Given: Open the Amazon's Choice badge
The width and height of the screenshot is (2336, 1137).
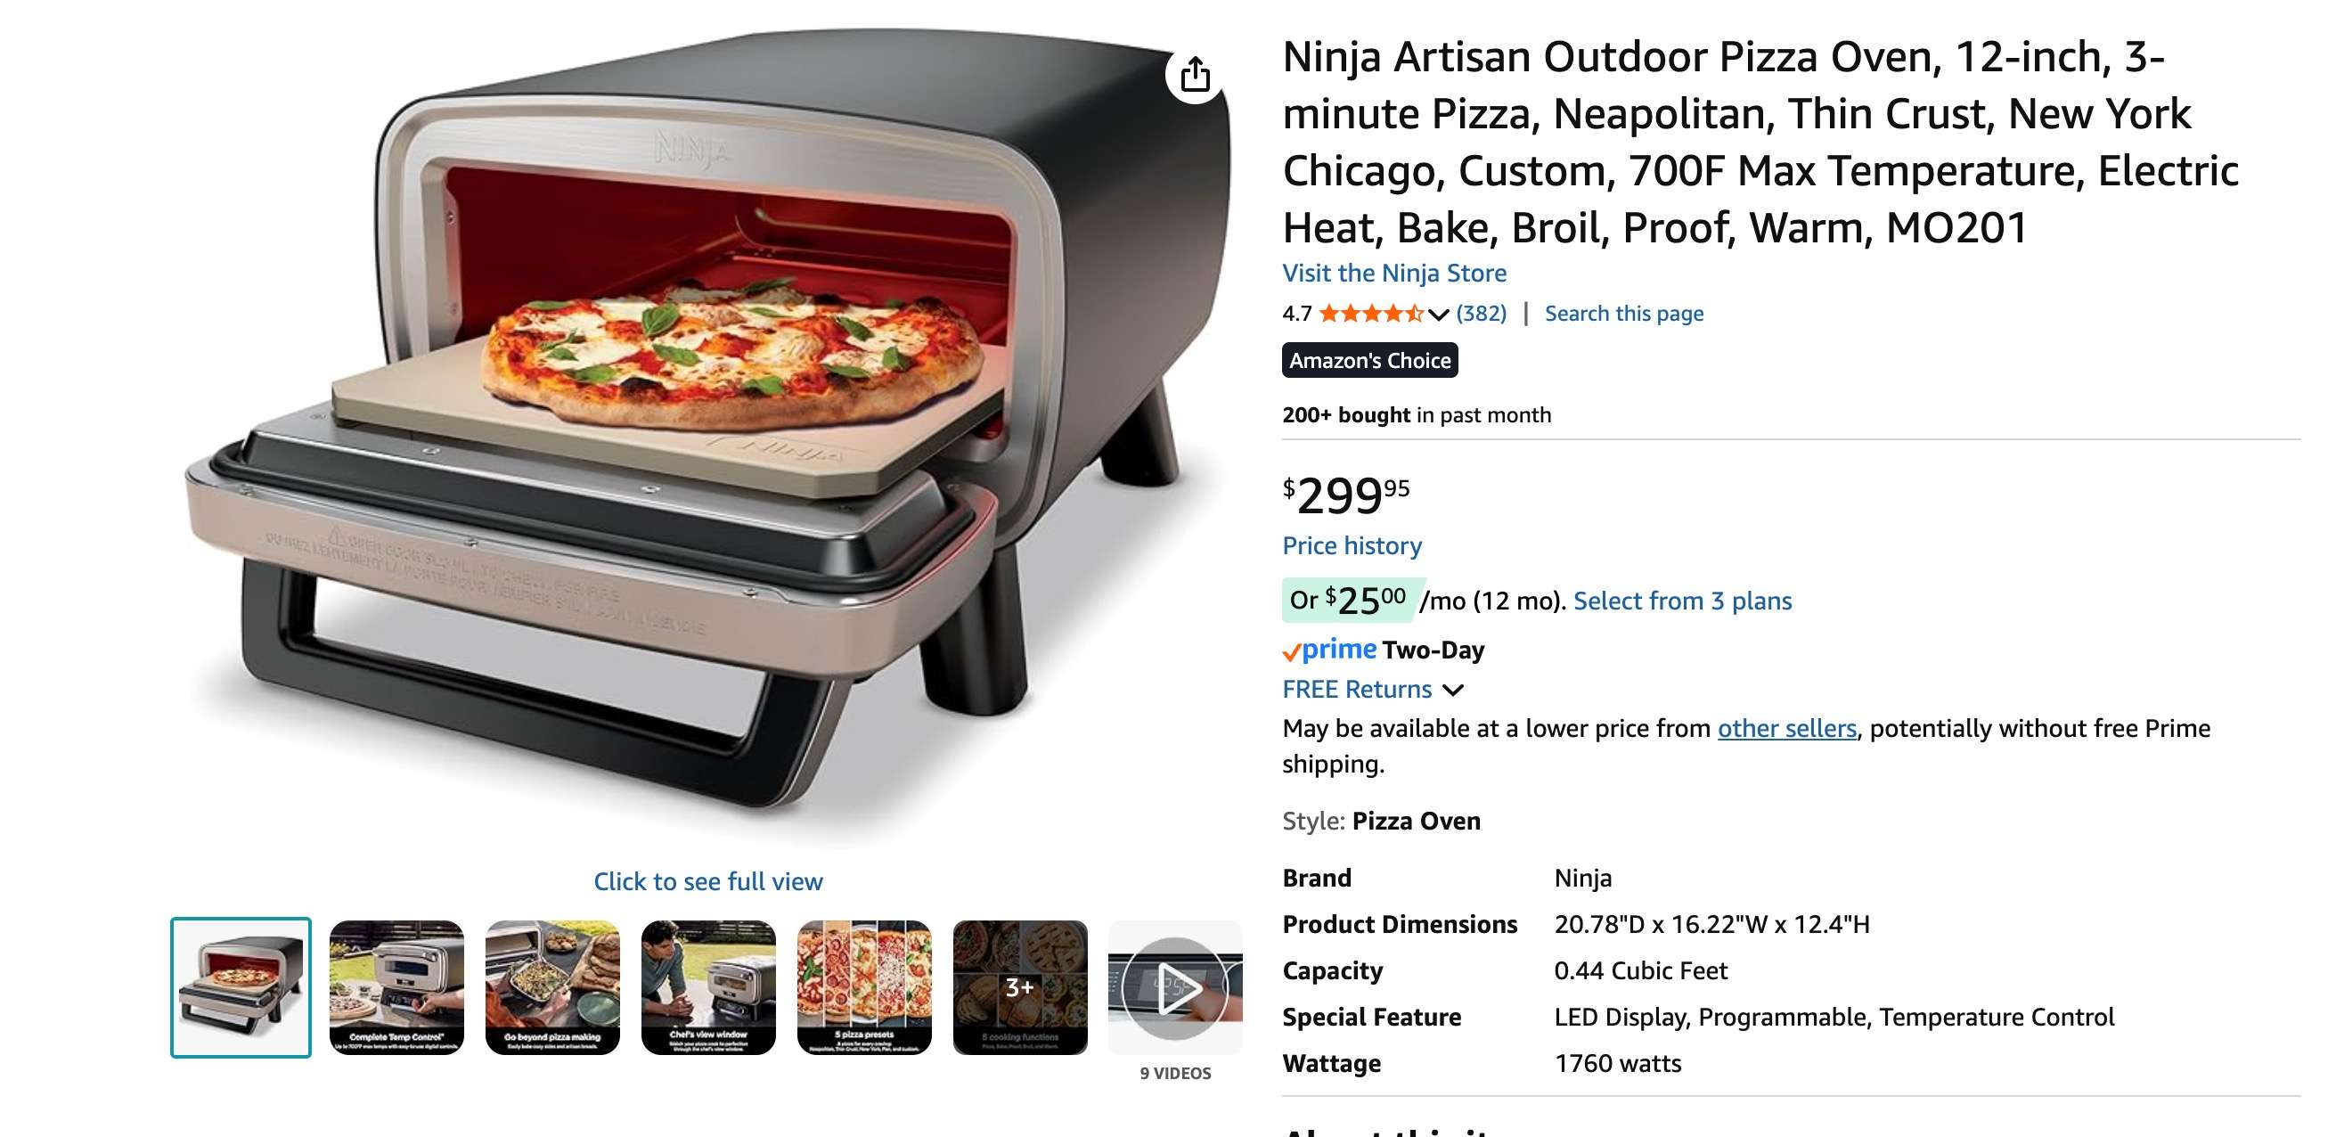Looking at the screenshot, I should [1369, 360].
